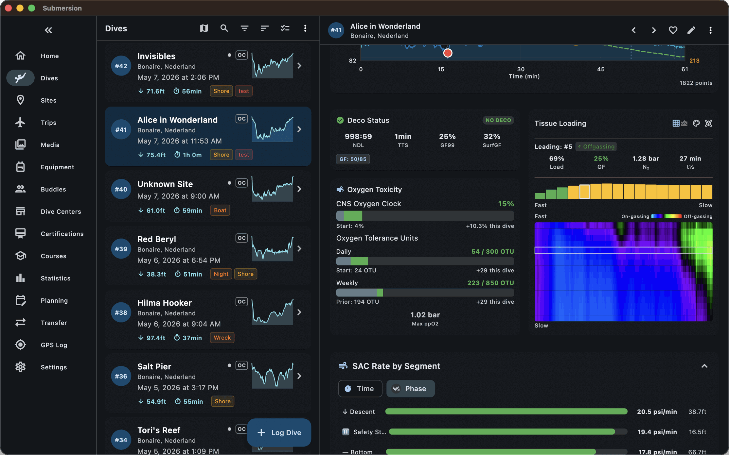Image resolution: width=729 pixels, height=455 pixels.
Task: Click the Log Dive button
Action: [x=279, y=432]
